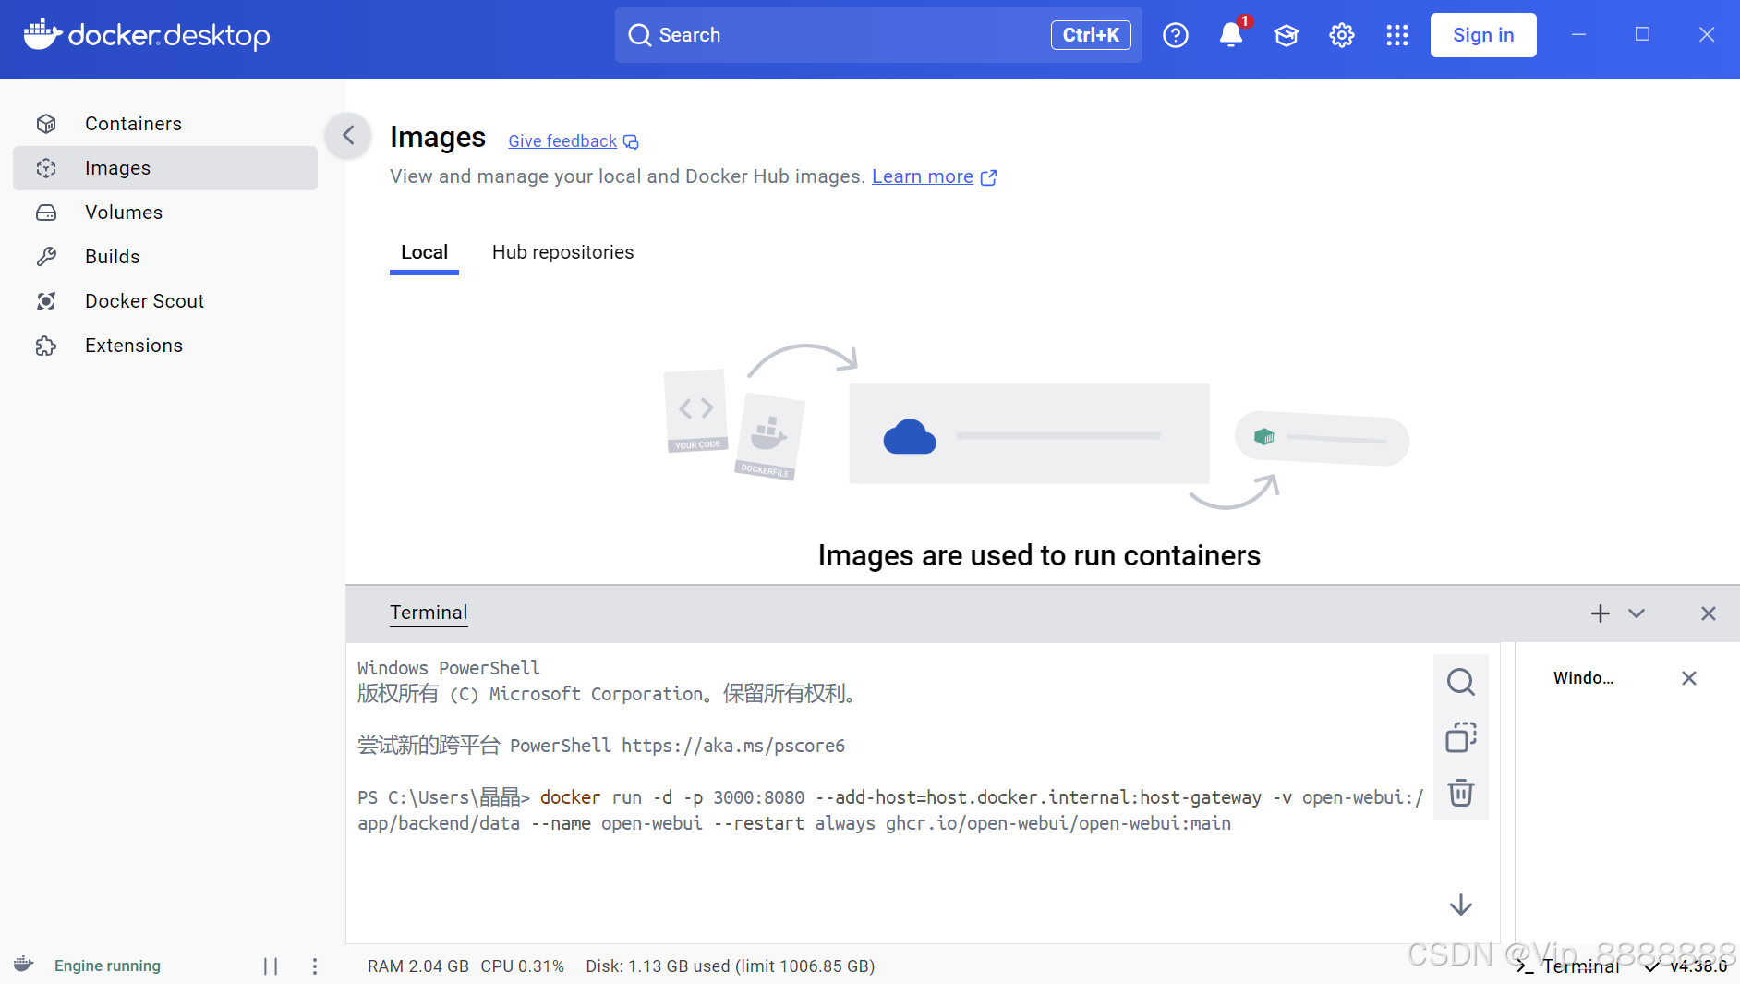Image resolution: width=1740 pixels, height=984 pixels.
Task: Search terminal output using the magnifier icon
Action: pyautogui.click(x=1460, y=682)
